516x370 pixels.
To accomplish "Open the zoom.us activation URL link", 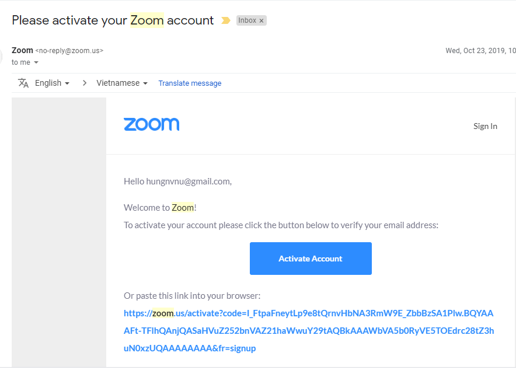I will pyautogui.click(x=308, y=331).
